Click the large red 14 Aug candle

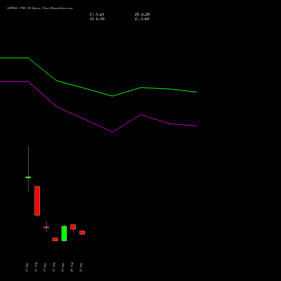coord(37,201)
